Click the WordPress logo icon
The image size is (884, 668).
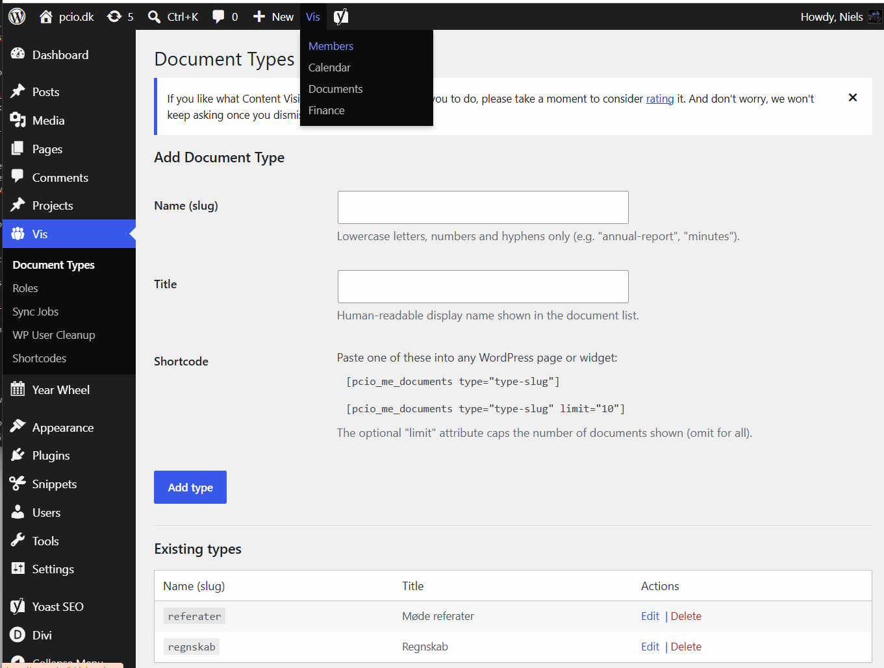click(x=17, y=16)
